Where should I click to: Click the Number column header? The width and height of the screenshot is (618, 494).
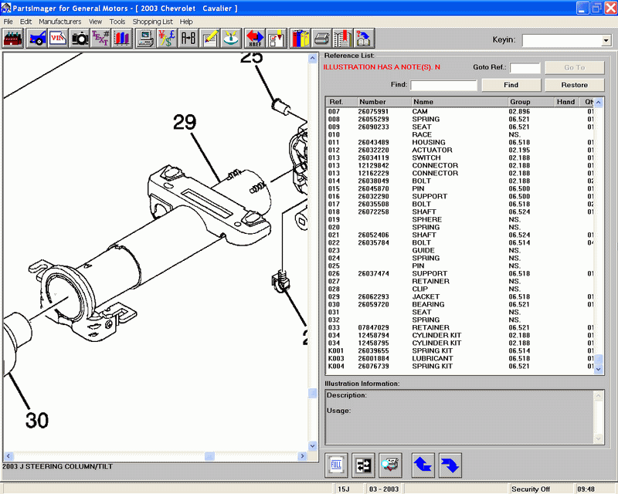pyautogui.click(x=384, y=102)
